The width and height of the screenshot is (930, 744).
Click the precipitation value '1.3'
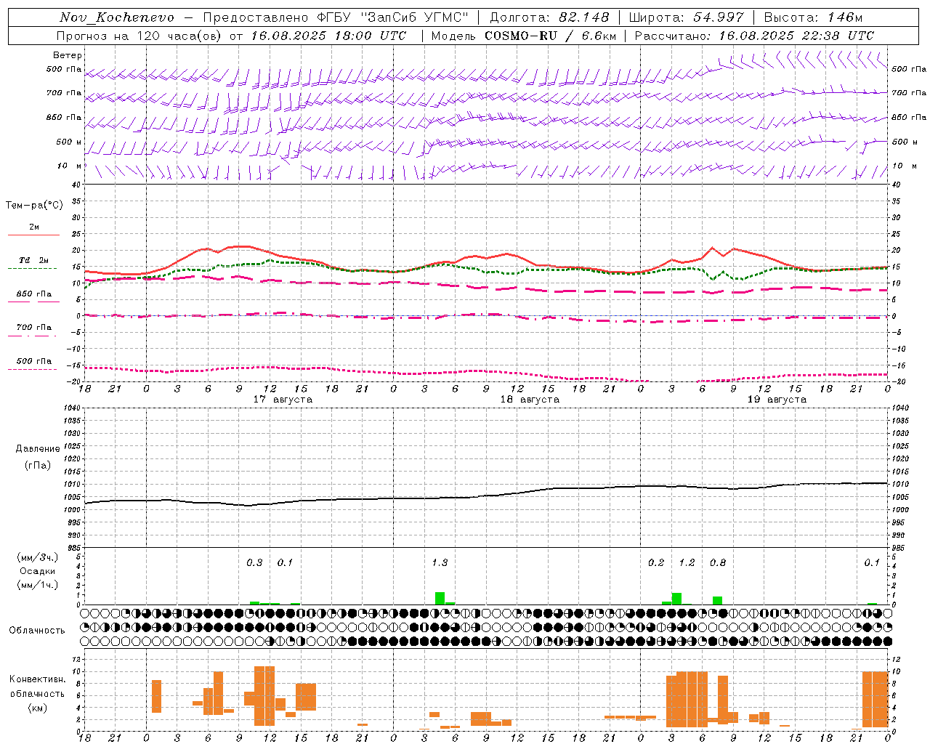(x=440, y=562)
